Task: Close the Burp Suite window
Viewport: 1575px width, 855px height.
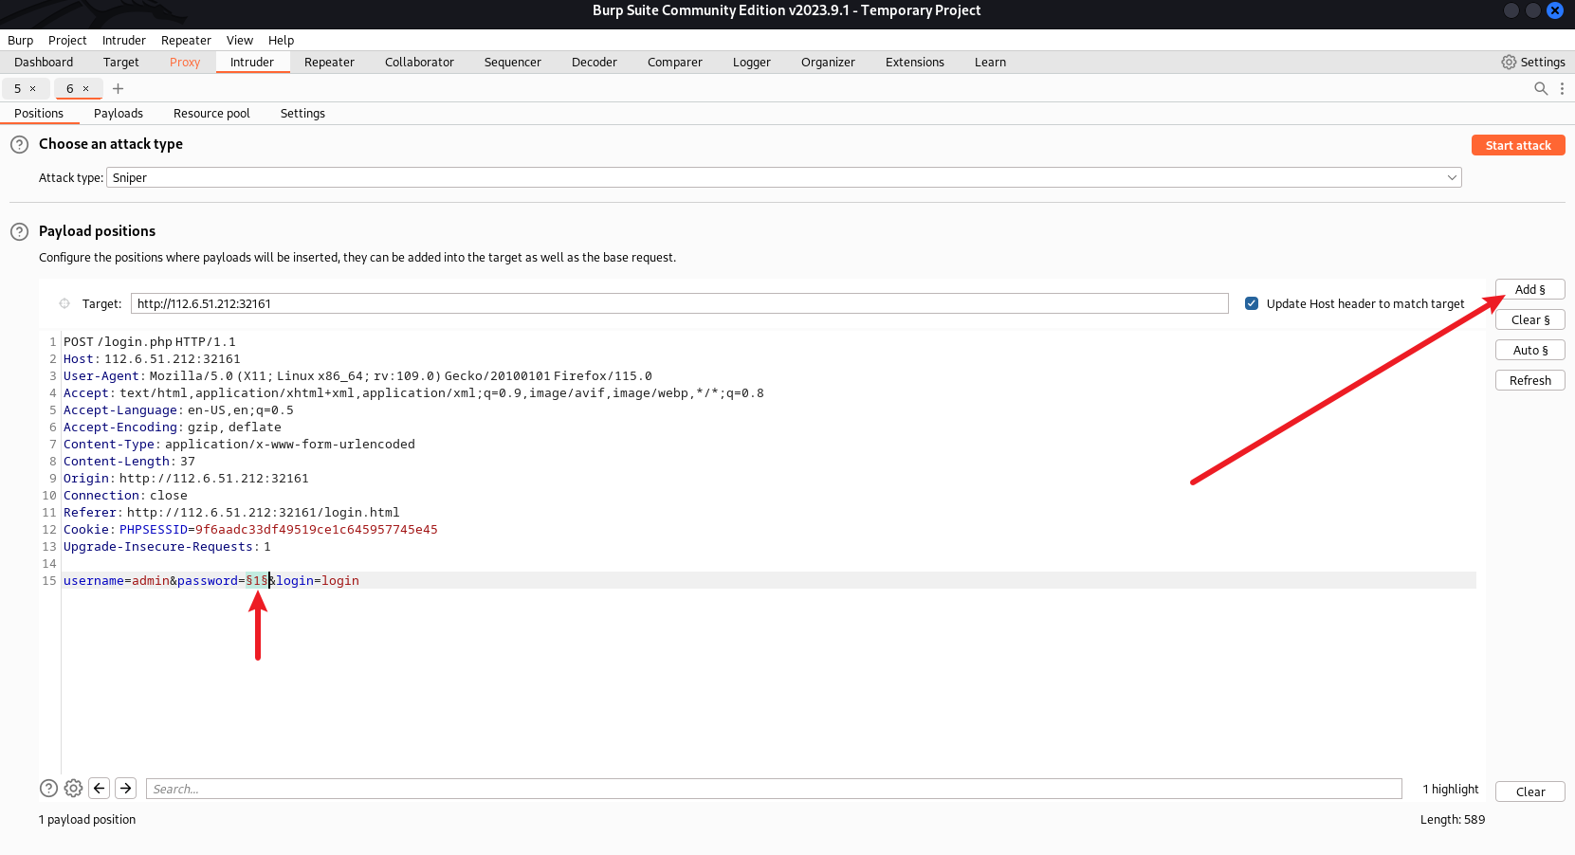Action: tap(1555, 10)
